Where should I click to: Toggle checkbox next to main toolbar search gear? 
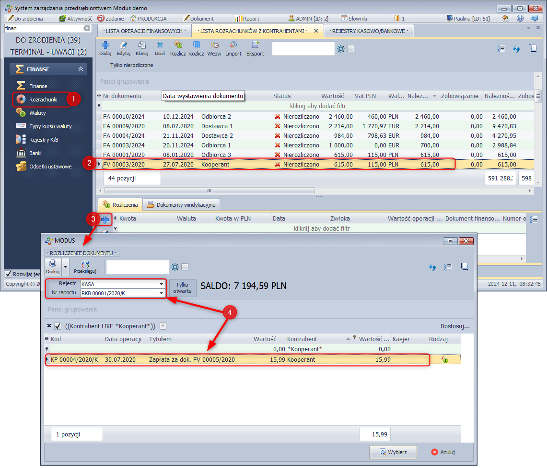pos(351,48)
